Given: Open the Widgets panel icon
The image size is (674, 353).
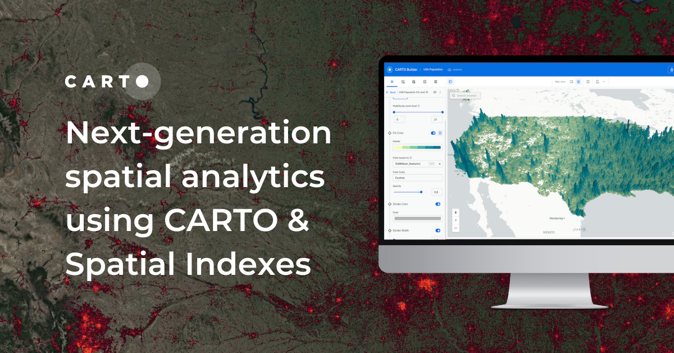Looking at the screenshot, I should [x=414, y=82].
